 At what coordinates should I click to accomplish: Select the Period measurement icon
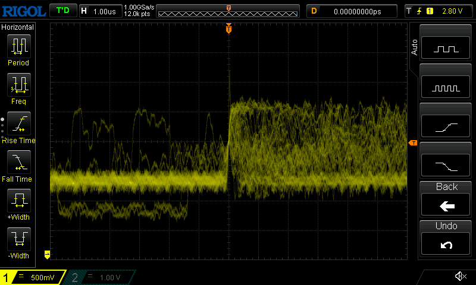point(18,48)
